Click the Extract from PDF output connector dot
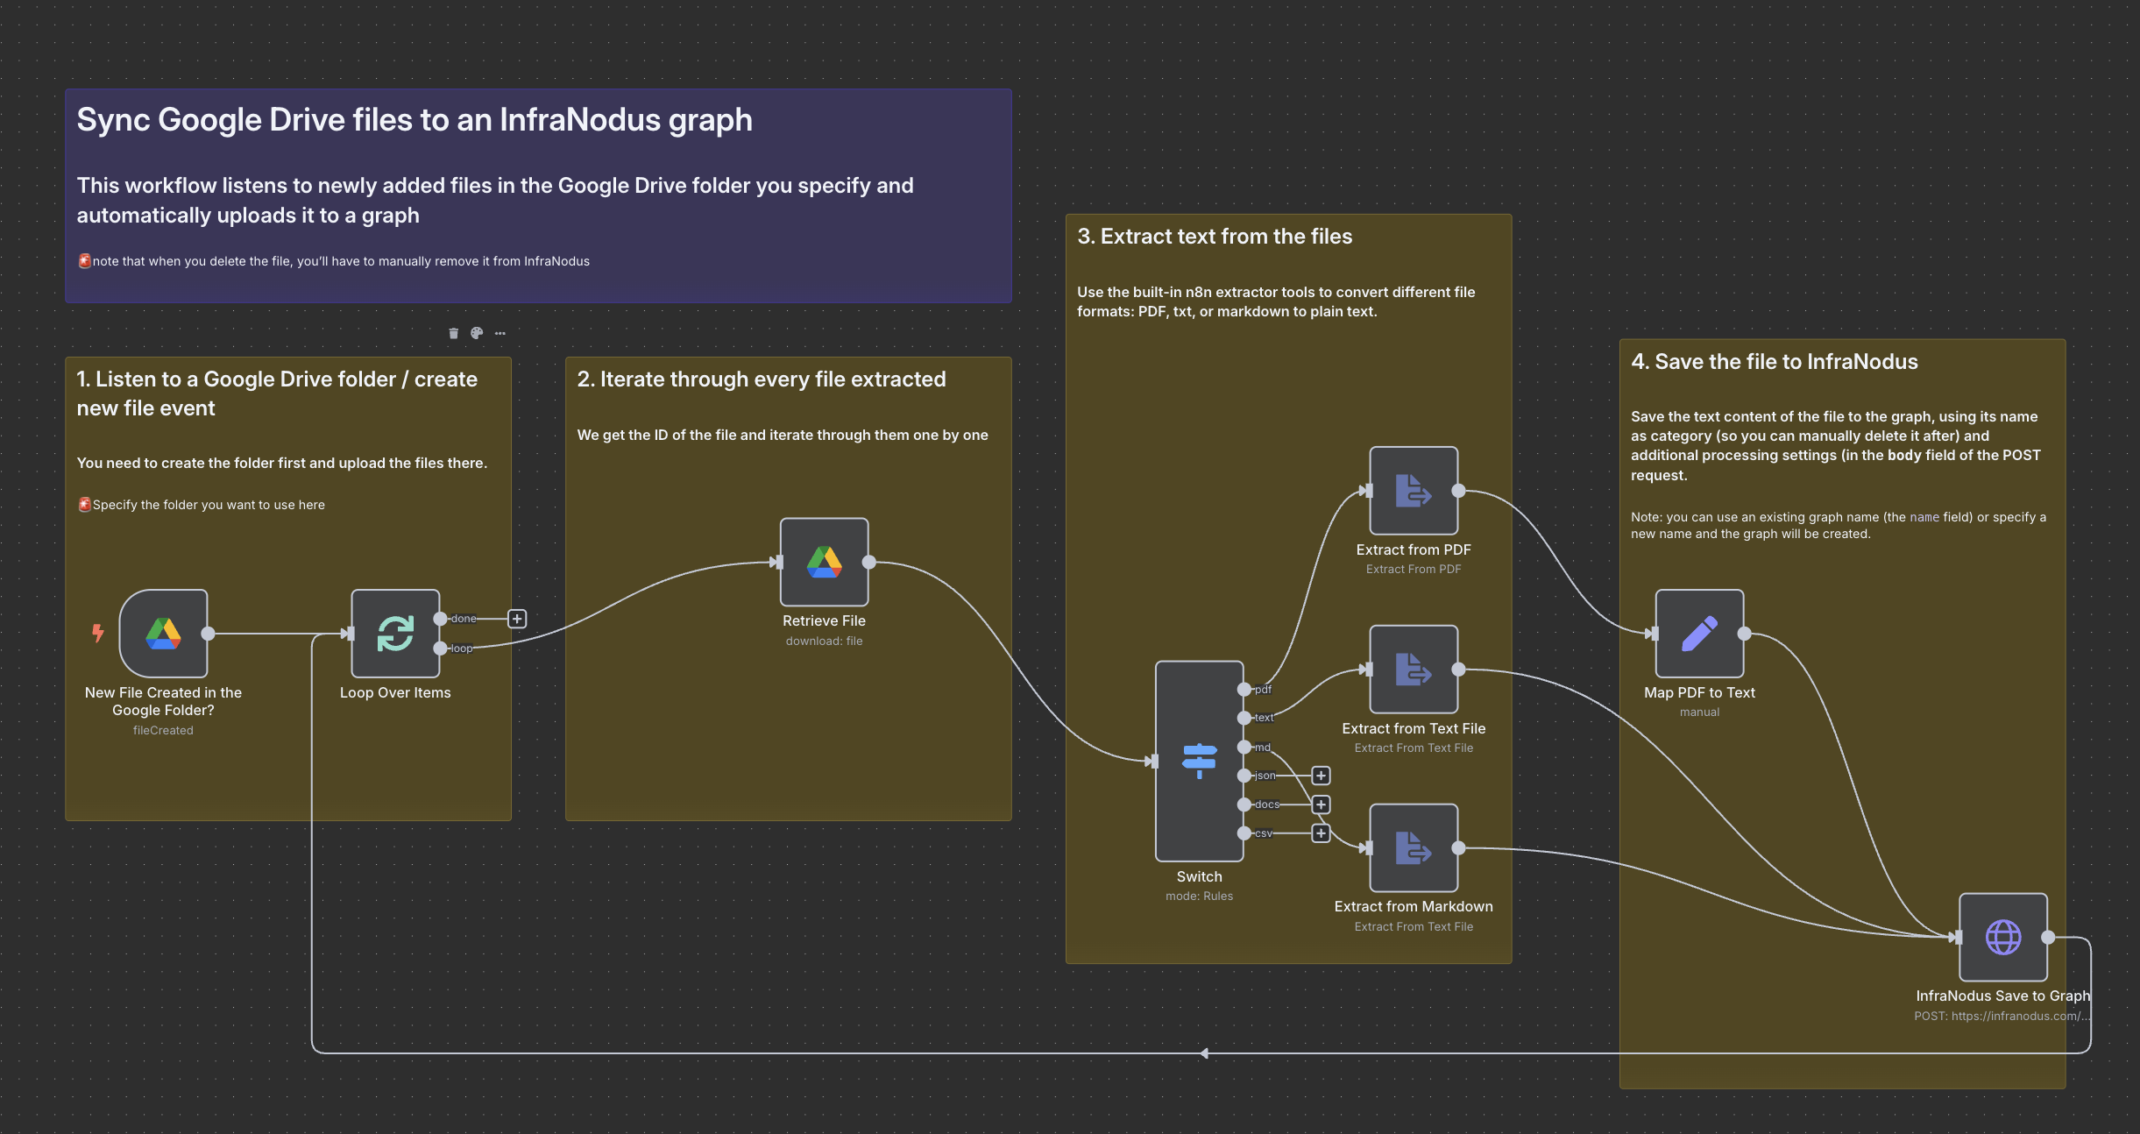 [x=1458, y=491]
